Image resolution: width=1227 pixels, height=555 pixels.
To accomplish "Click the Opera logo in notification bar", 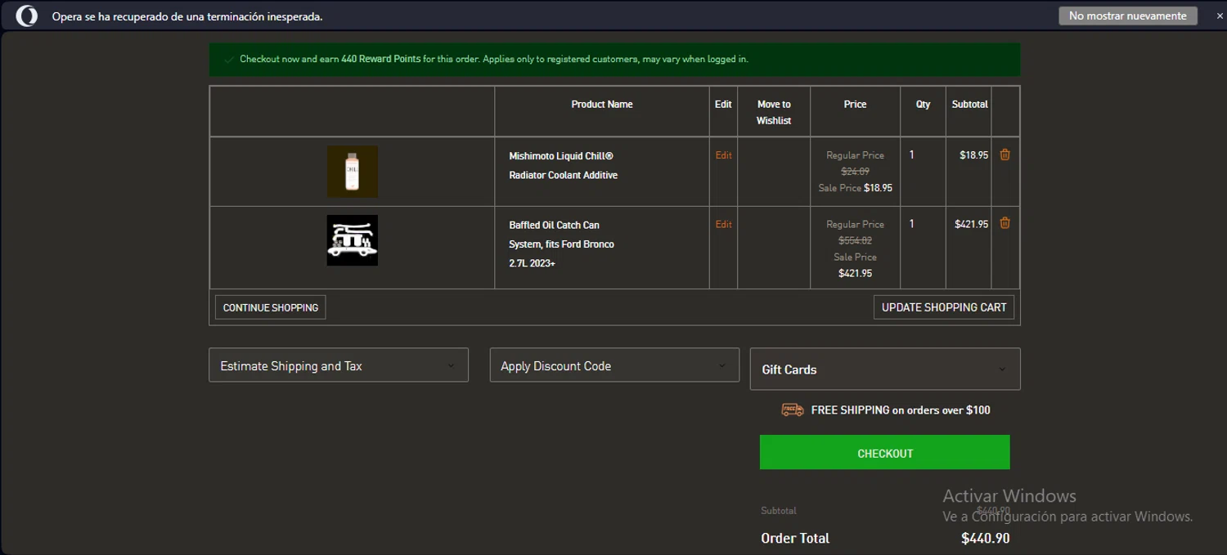I will pos(26,16).
